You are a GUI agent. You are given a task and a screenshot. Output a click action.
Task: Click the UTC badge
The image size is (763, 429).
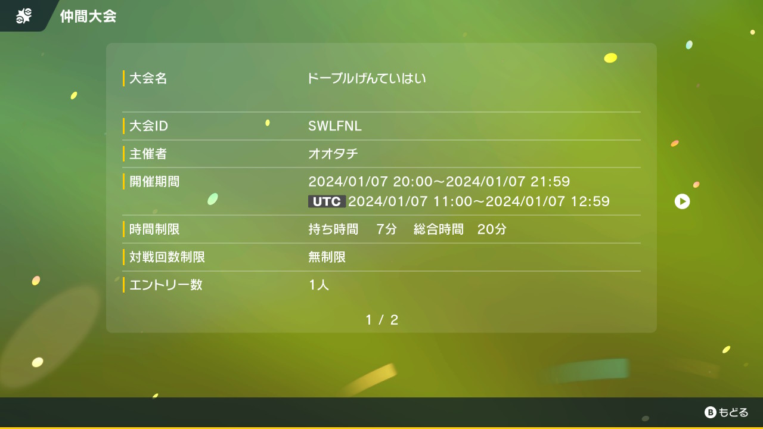coord(327,201)
